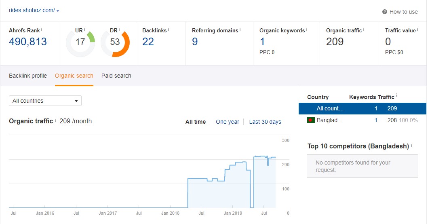Click the Traffic column info icon
Image resolution: width=430 pixels, height=224 pixels.
click(x=396, y=95)
